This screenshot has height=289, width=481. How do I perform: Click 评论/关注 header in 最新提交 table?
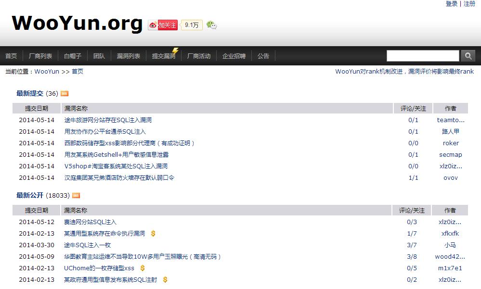(x=413, y=109)
